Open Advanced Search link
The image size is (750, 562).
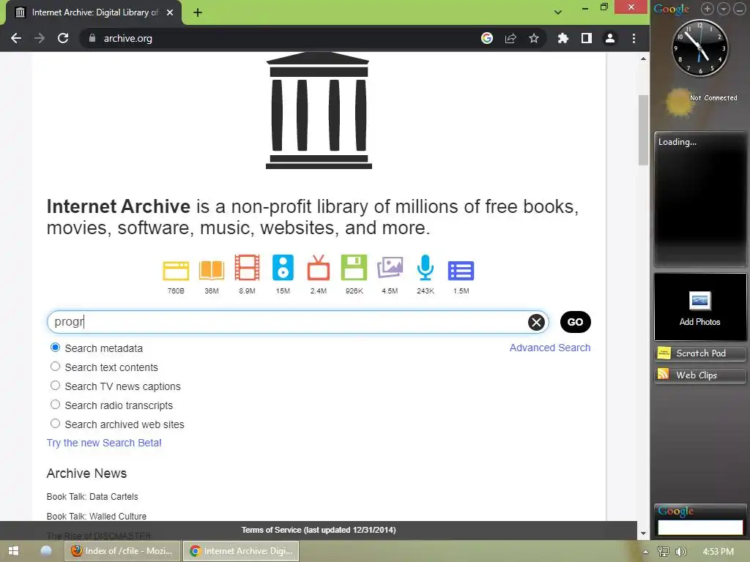coord(550,348)
